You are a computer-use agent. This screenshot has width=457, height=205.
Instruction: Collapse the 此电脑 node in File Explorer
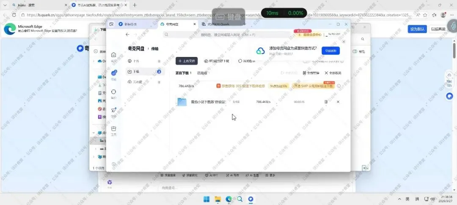(94, 133)
